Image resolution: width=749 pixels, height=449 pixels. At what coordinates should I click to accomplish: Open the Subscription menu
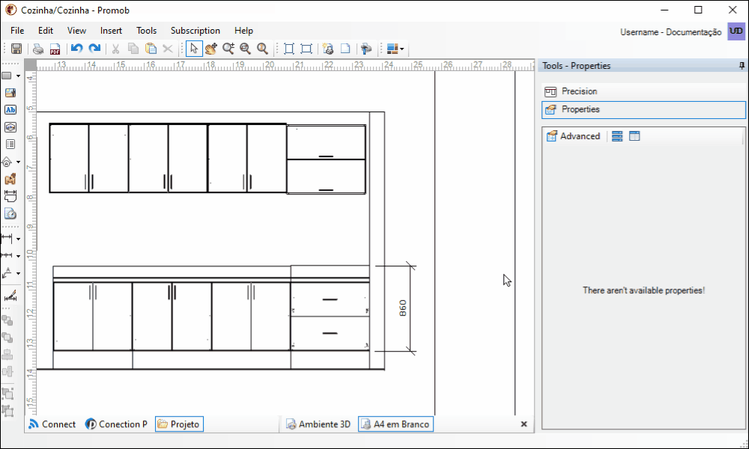click(x=195, y=31)
